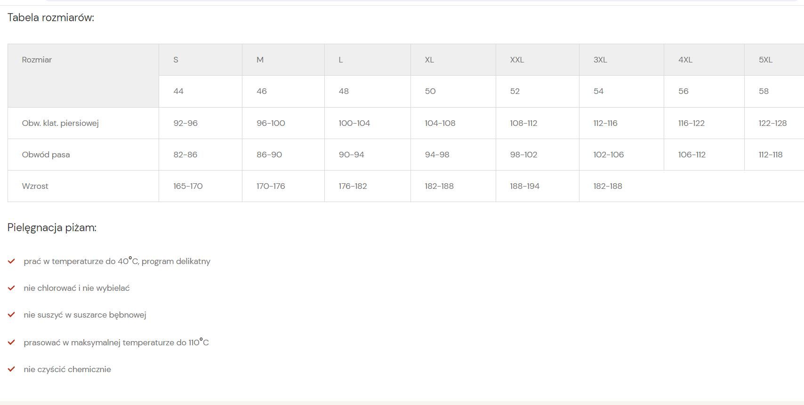Image resolution: width=804 pixels, height=405 pixels.
Task: Select the 3XL size column header
Action: point(600,60)
